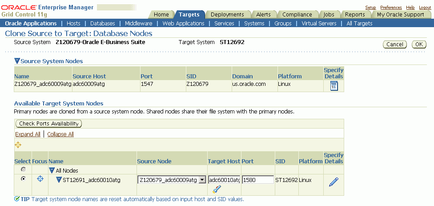Image resolution: width=434 pixels, height=206 pixels.
Task: Open the Virtual Servers subtab
Action: [x=319, y=24]
